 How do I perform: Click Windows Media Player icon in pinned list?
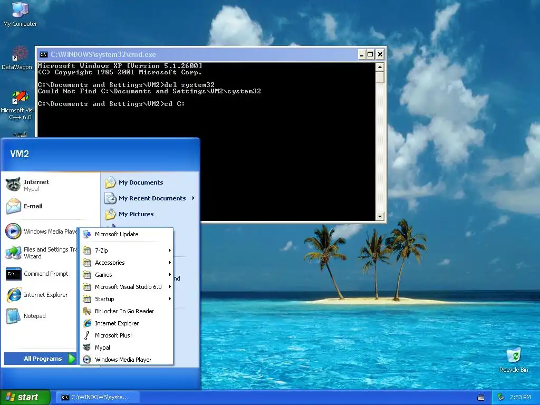click(x=13, y=231)
